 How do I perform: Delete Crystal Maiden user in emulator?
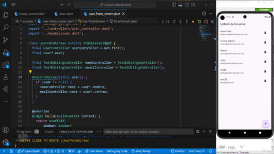(265, 42)
